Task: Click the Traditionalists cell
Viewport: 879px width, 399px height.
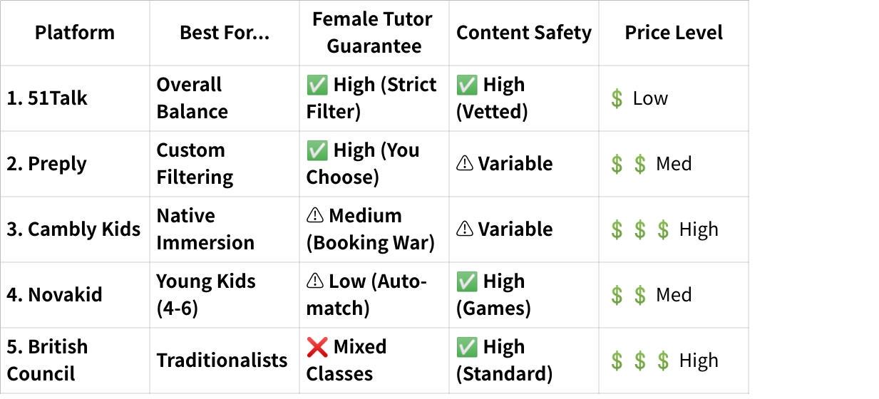Action: [x=222, y=361]
